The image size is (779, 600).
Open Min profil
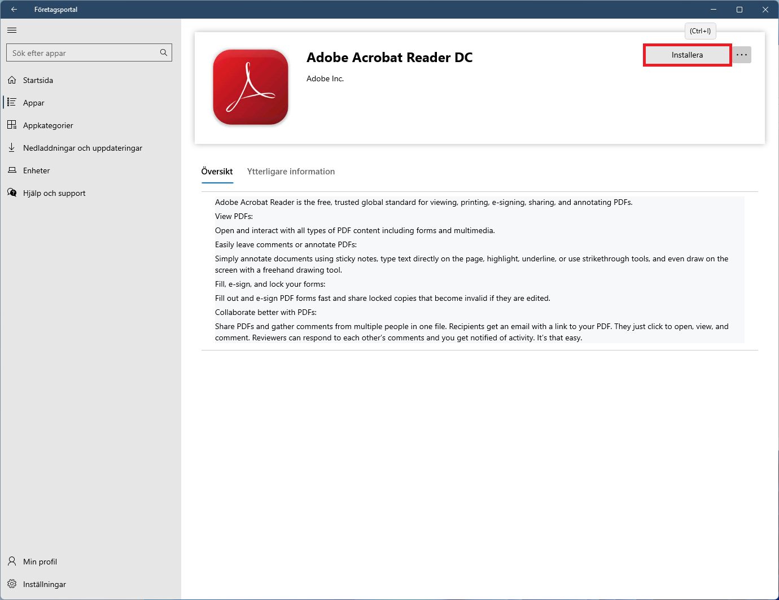tap(91, 562)
